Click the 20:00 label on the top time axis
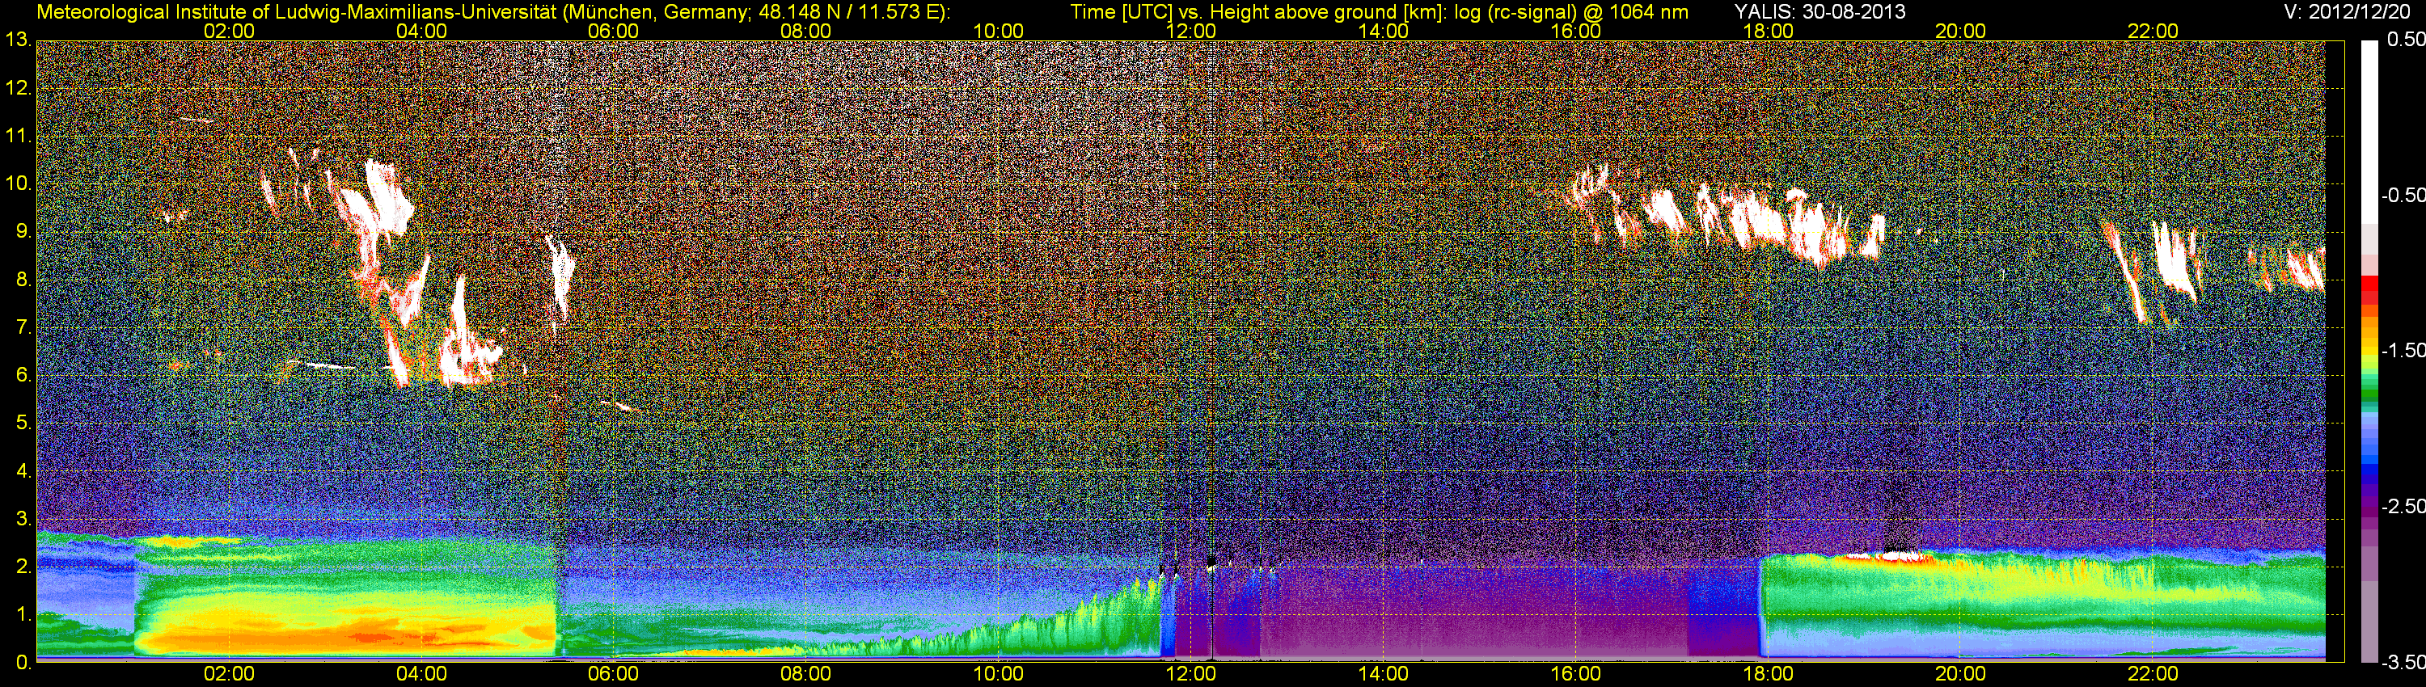The width and height of the screenshot is (2426, 687). pos(1961,31)
